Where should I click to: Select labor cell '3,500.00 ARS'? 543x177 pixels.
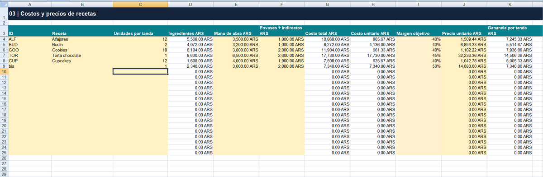click(236, 39)
